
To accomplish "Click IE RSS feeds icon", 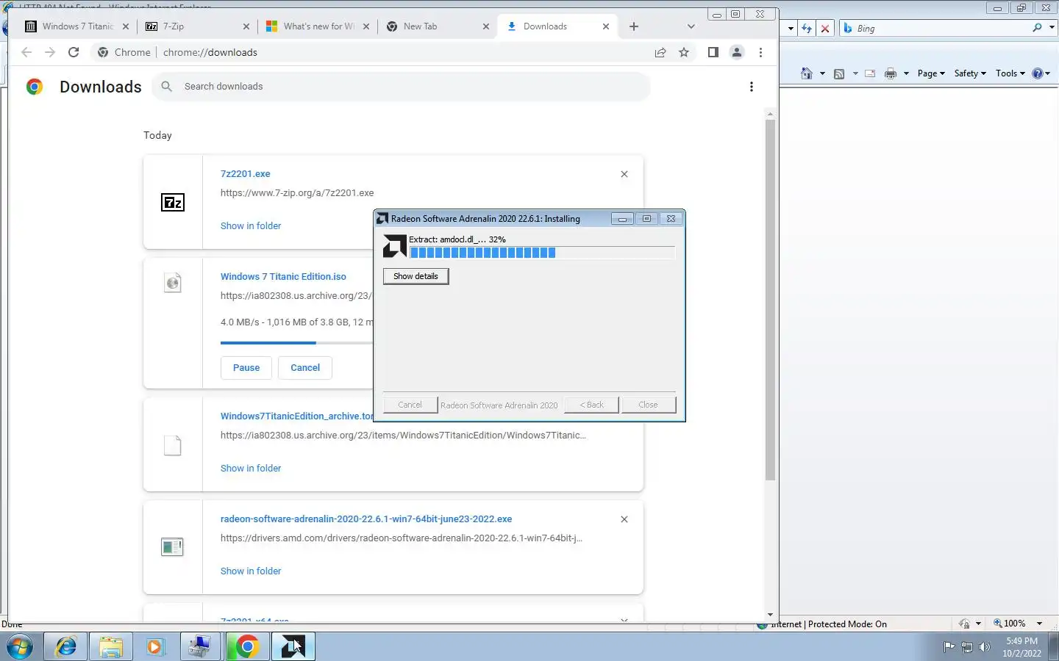I will (839, 73).
